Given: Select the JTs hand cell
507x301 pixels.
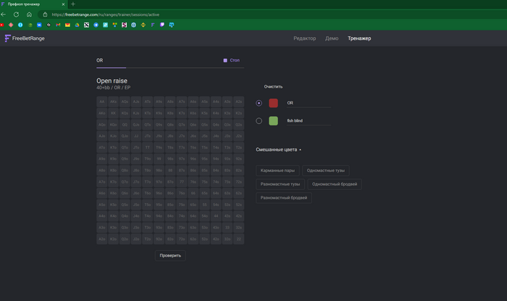Looking at the screenshot, I should (x=148, y=136).
